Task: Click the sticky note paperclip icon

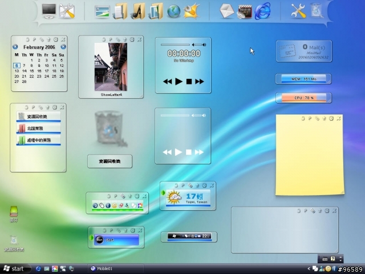Action: [317, 118]
